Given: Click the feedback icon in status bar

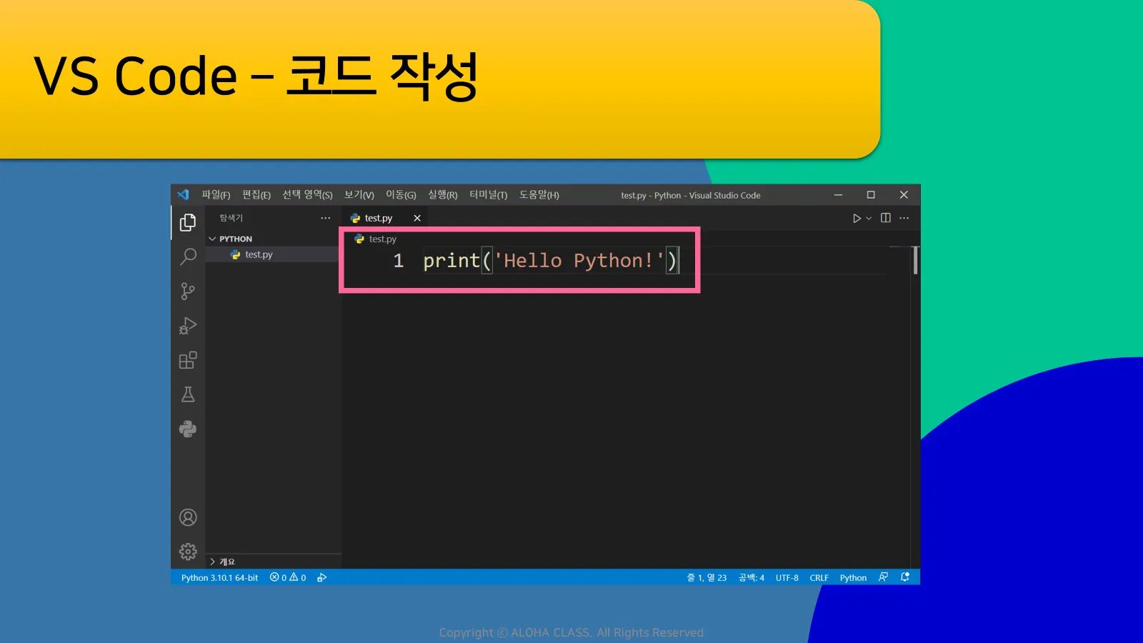Looking at the screenshot, I should coord(884,577).
